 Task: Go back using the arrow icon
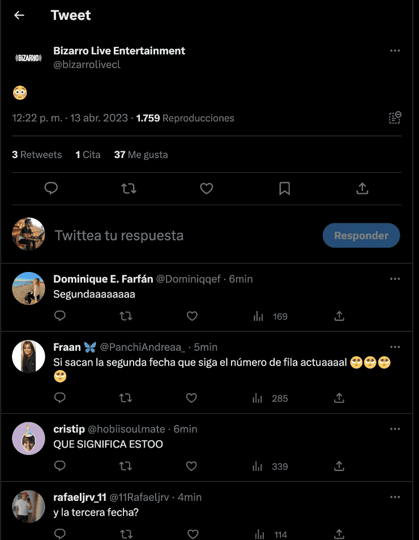coord(19,15)
